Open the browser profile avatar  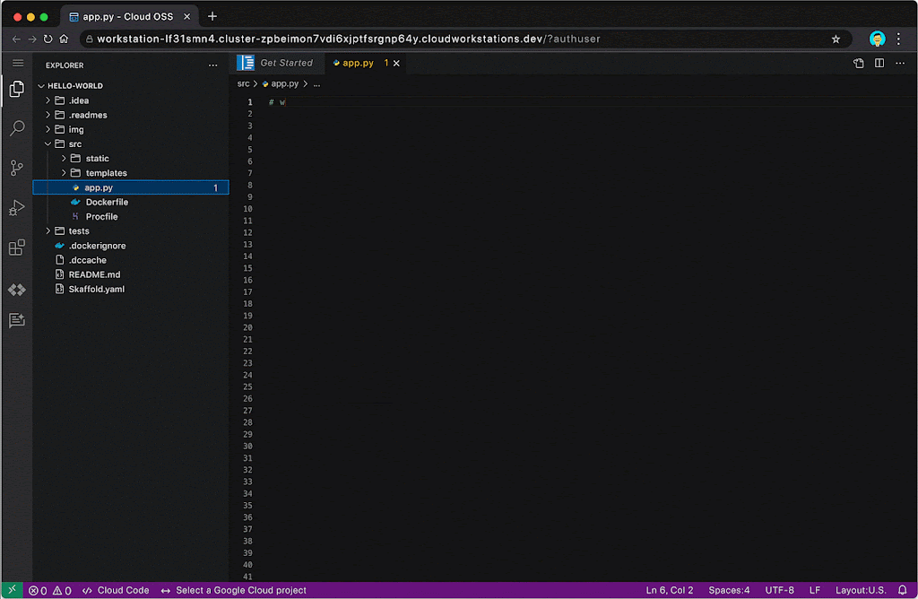[x=877, y=39]
